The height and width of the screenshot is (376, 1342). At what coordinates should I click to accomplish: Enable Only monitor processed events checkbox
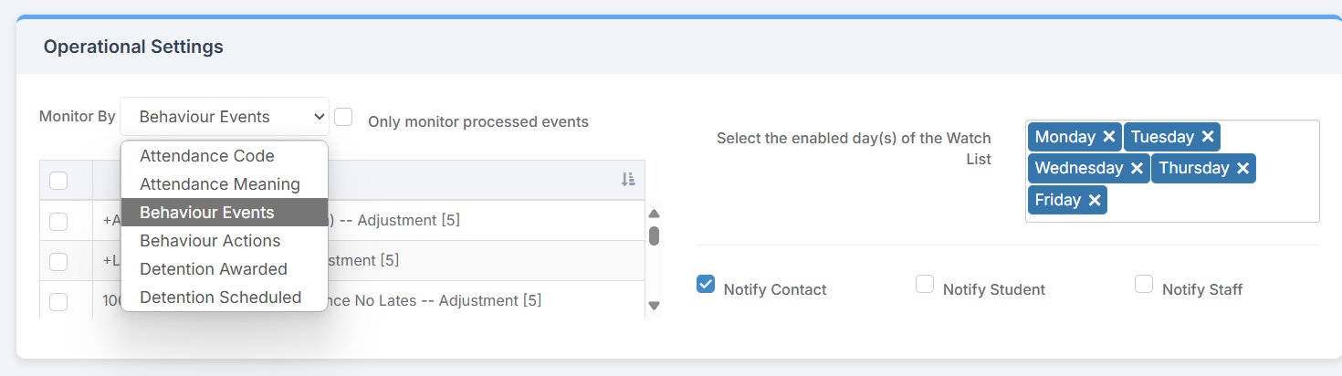coord(343,117)
